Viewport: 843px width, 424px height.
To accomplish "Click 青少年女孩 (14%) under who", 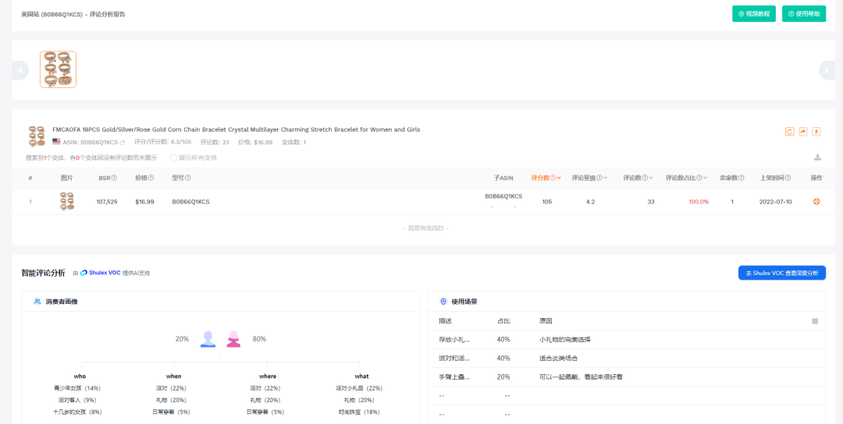I will [77, 388].
